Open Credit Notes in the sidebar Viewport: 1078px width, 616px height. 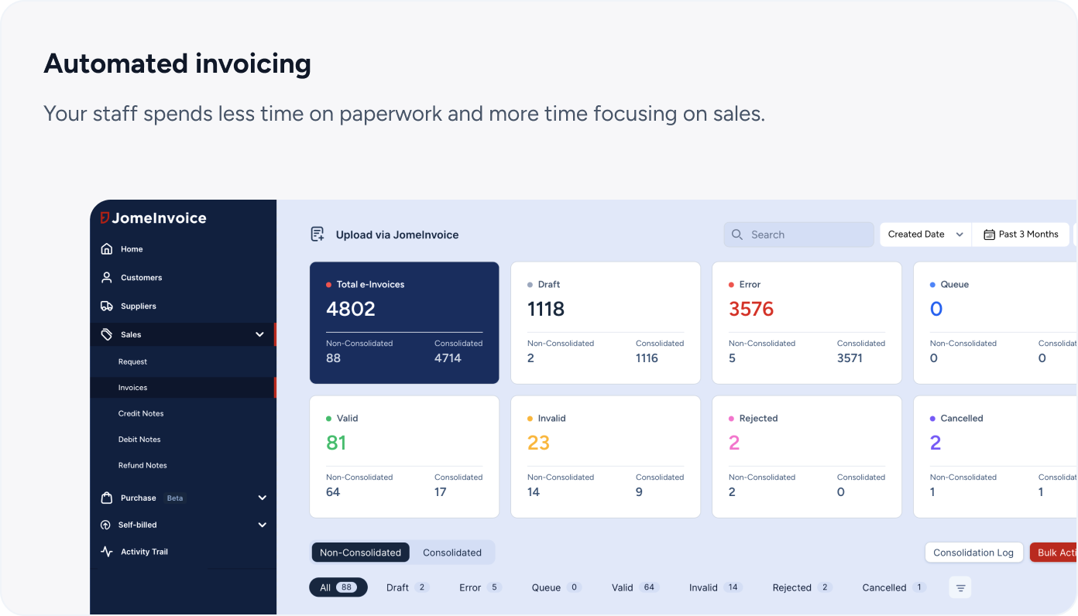[141, 413]
